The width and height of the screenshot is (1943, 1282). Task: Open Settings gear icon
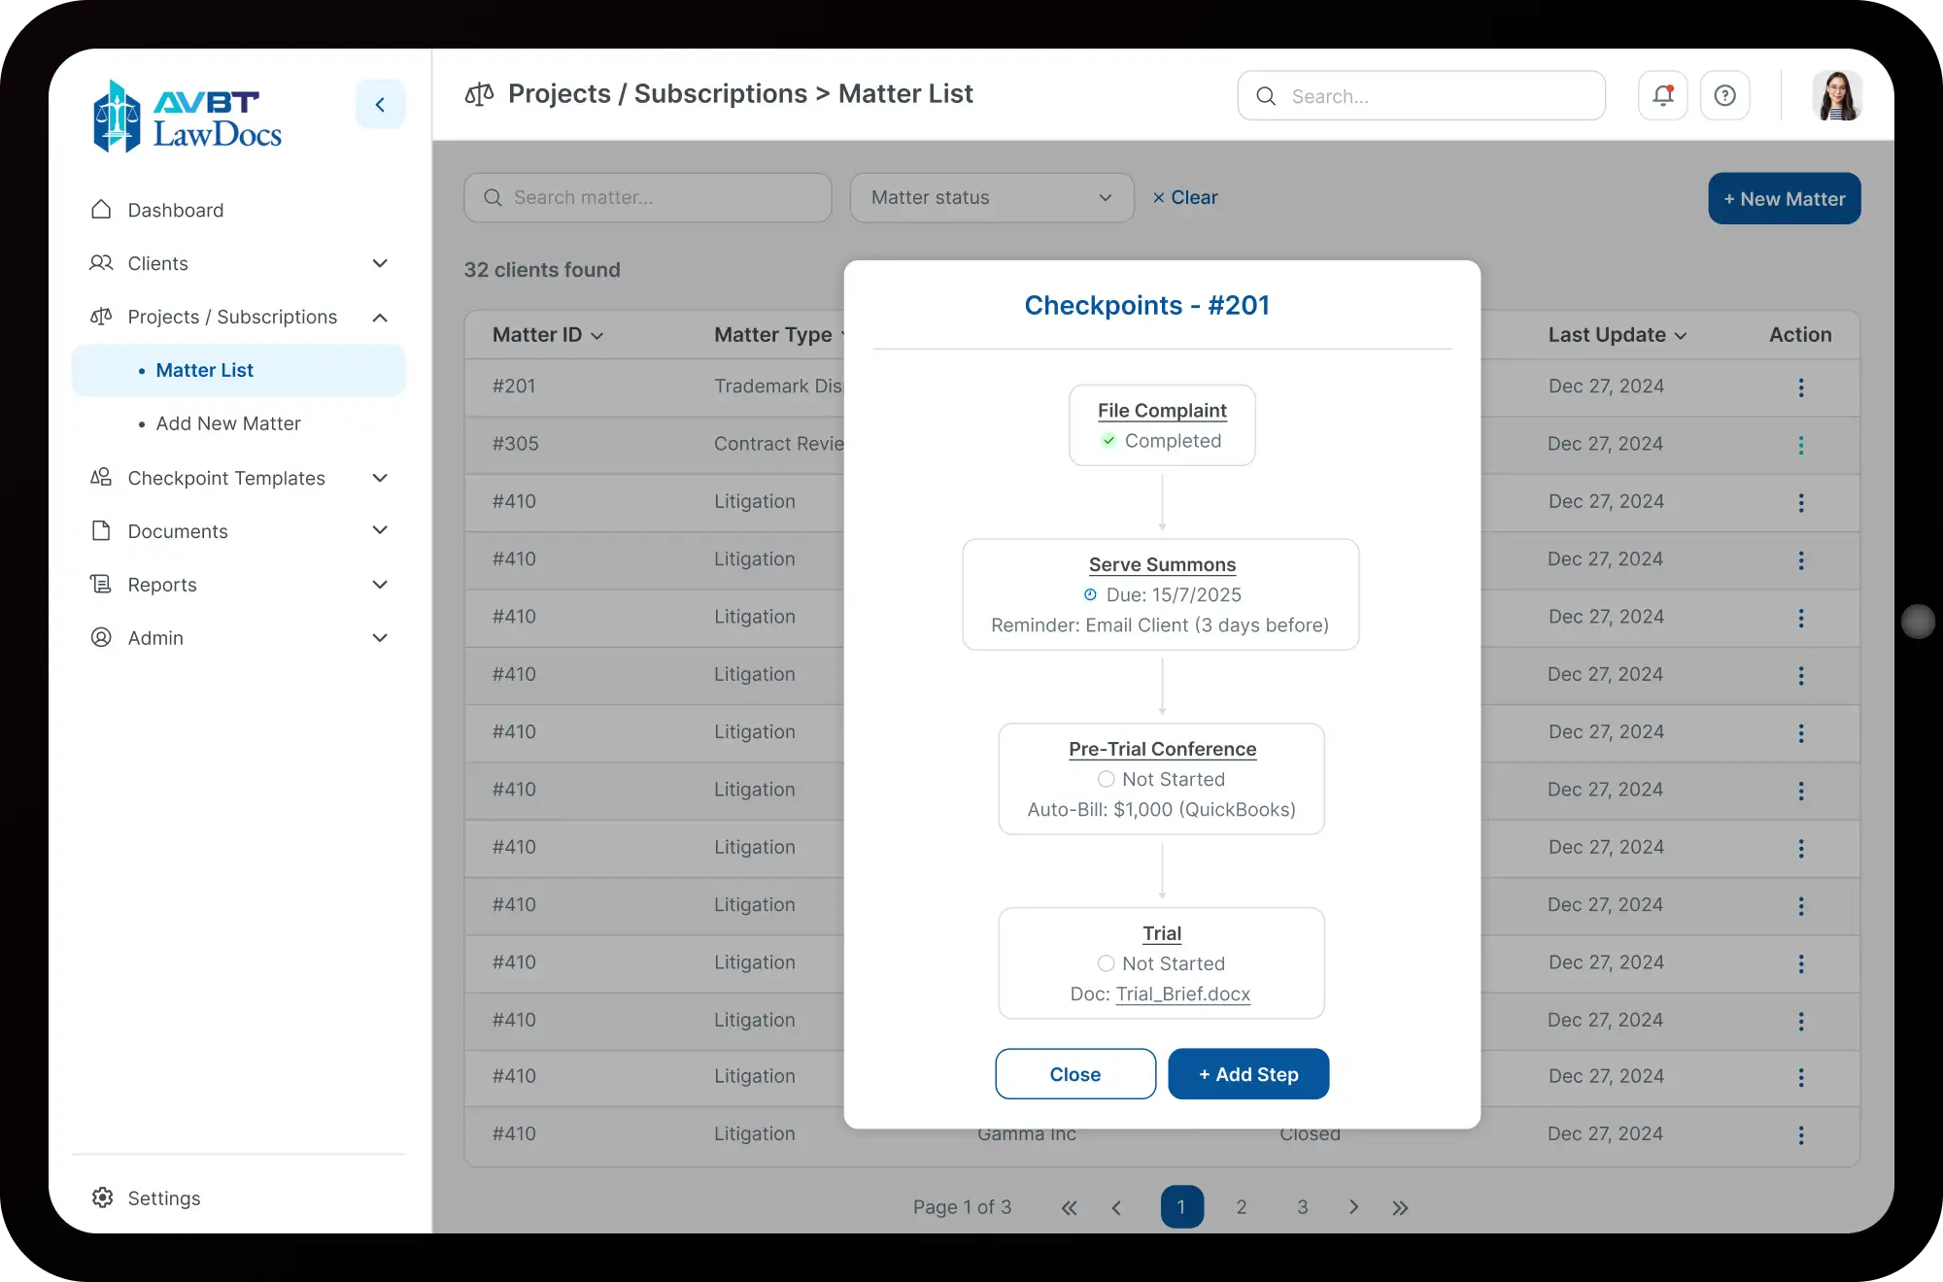click(102, 1198)
